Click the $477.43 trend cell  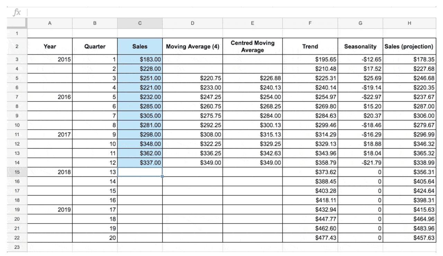point(310,238)
